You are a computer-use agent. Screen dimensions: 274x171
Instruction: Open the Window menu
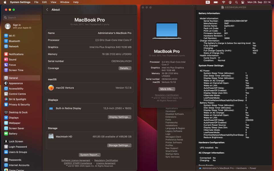(65, 2)
